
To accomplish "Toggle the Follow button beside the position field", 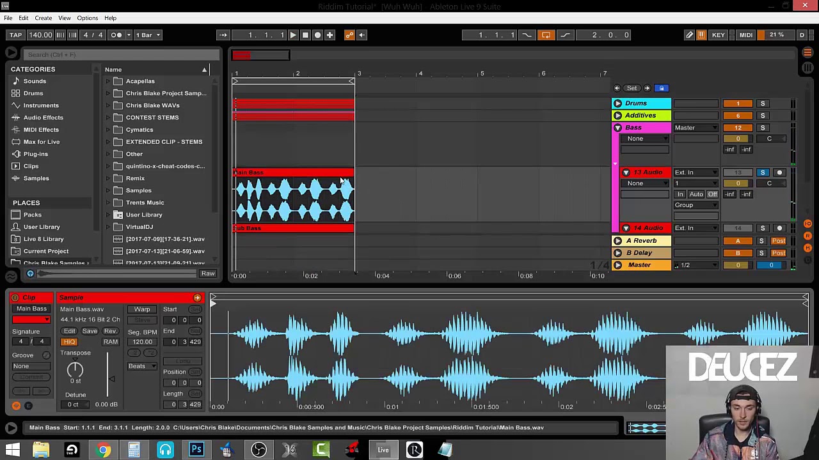I will click(223, 35).
